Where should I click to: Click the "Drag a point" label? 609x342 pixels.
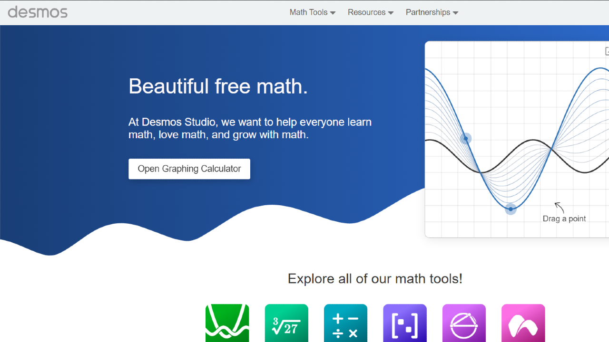pyautogui.click(x=564, y=218)
